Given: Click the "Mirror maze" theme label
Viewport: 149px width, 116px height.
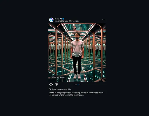Looking at the screenshot, I should point(74,21).
